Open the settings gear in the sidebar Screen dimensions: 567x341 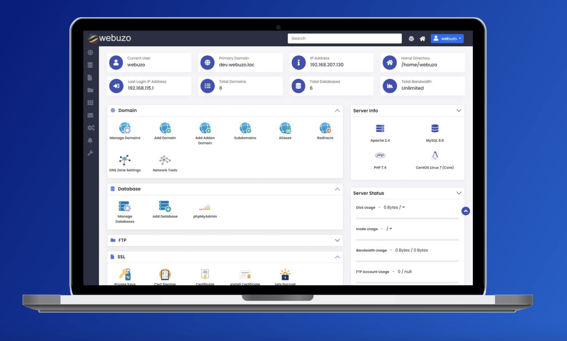90,127
